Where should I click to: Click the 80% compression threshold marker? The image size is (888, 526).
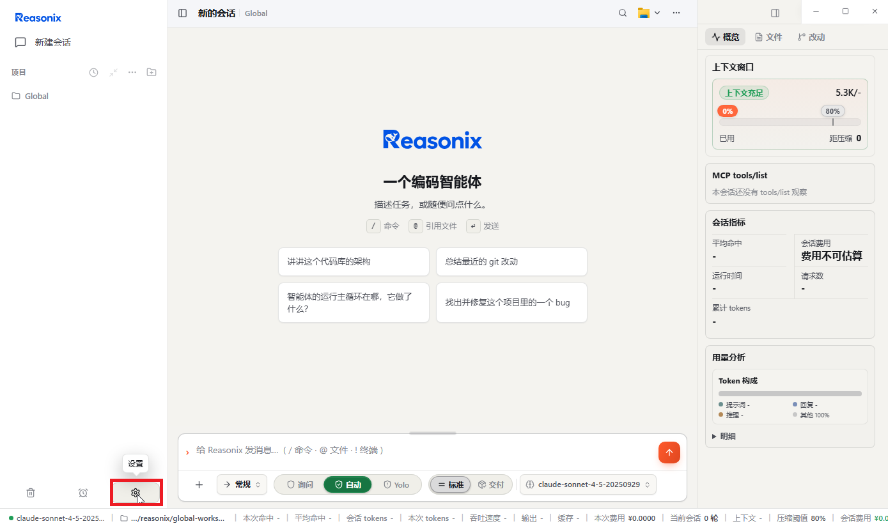(832, 111)
